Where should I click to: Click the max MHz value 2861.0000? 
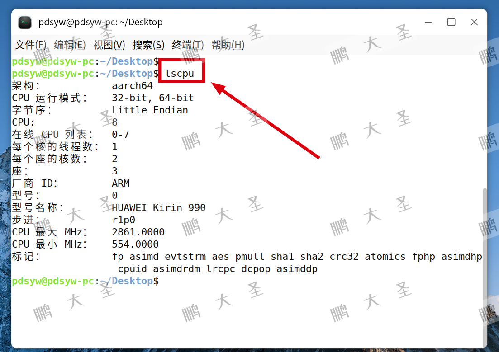click(138, 232)
